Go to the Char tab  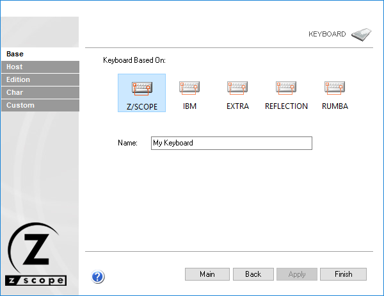pos(40,92)
